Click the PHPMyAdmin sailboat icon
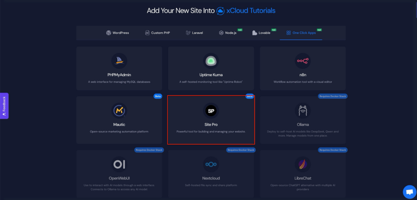The height and width of the screenshot is (200, 417). pyautogui.click(x=119, y=61)
